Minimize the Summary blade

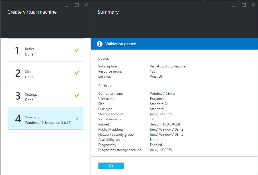(234, 5)
